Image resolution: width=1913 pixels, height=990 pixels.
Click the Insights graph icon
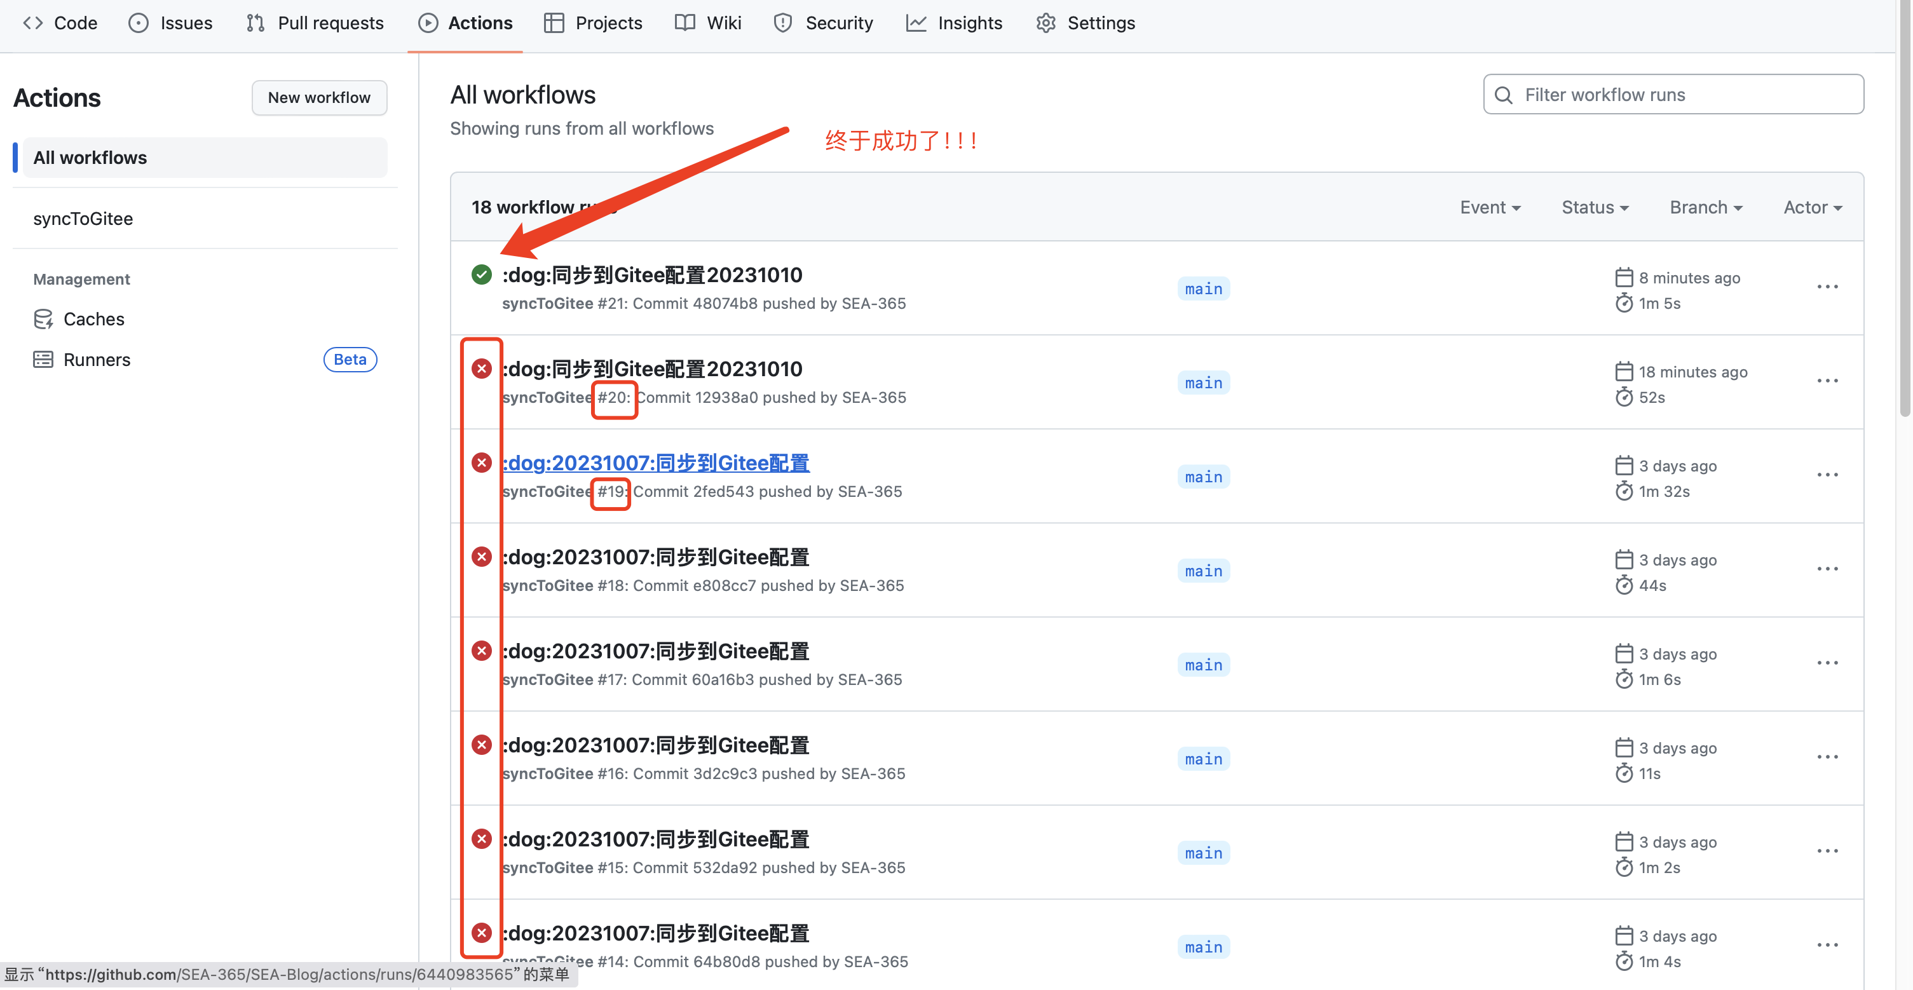[x=916, y=23]
